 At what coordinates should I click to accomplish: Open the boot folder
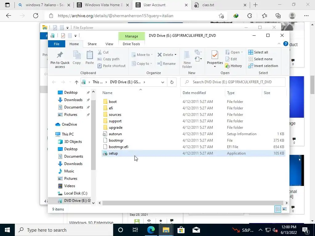point(113,101)
